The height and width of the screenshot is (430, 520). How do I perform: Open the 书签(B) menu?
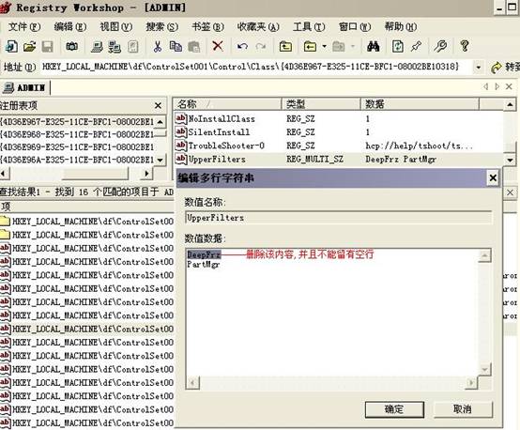(x=207, y=26)
